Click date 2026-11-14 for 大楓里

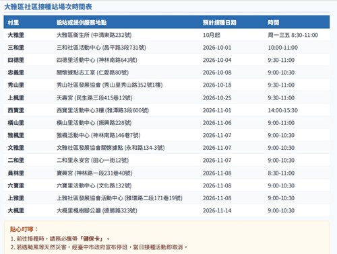point(217,211)
